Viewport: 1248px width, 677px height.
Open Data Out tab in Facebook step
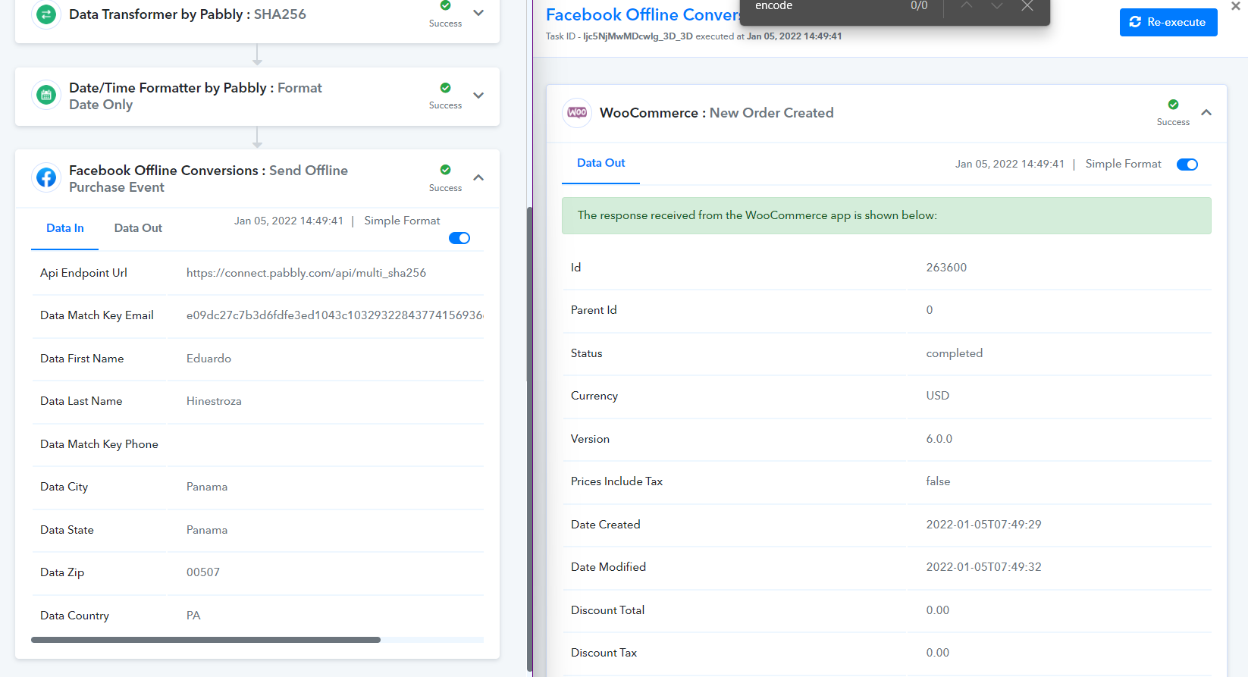pos(138,228)
